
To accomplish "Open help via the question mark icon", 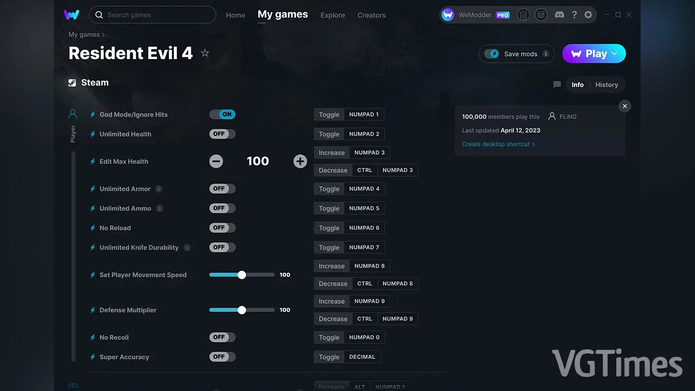I will click(574, 15).
